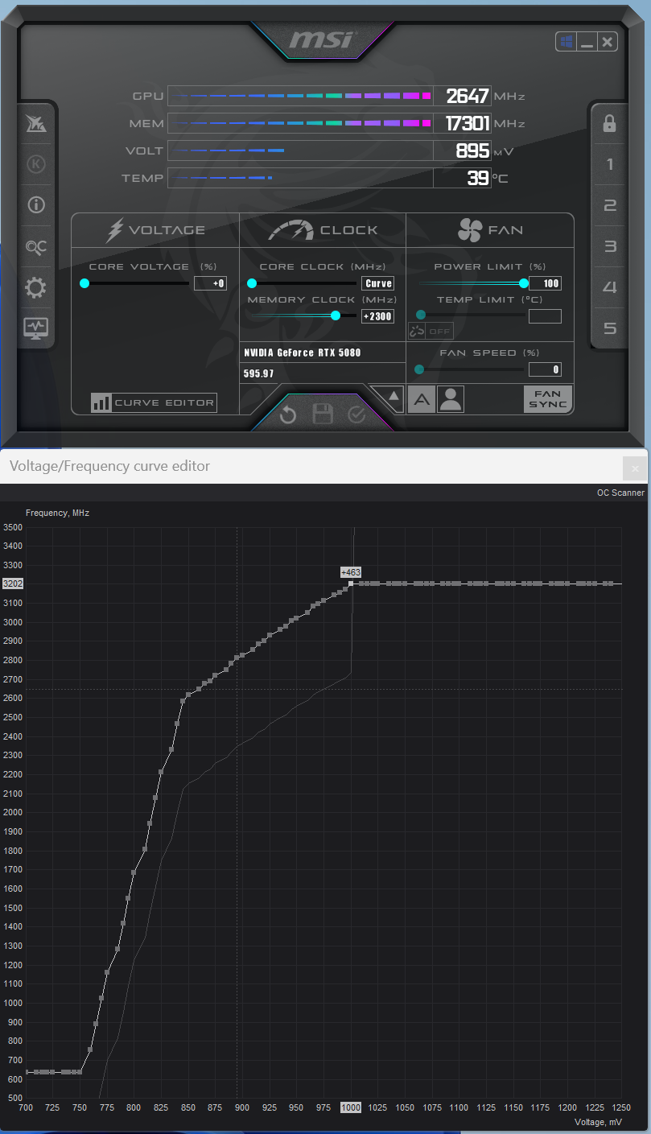Image resolution: width=651 pixels, height=1134 pixels.
Task: Toggle the power and temp limit link
Action: pos(417,331)
